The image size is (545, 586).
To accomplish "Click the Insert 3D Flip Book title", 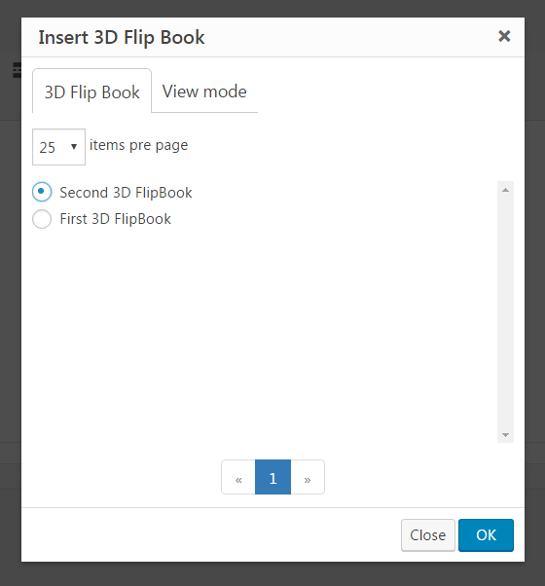I will [x=122, y=37].
